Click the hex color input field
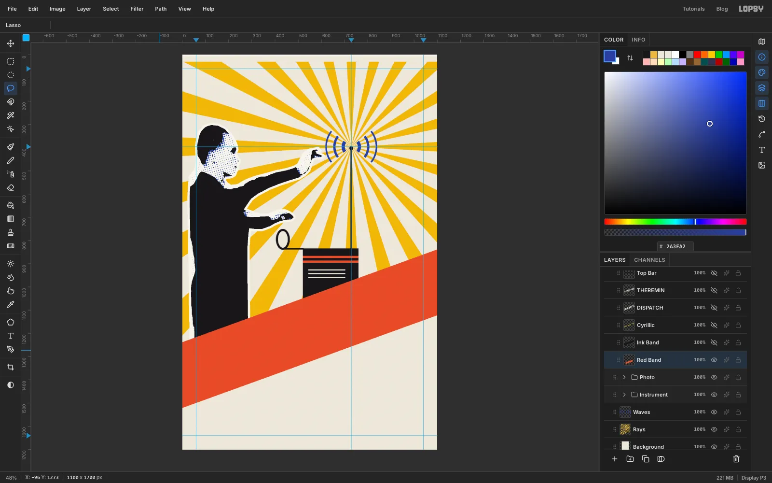 675,246
